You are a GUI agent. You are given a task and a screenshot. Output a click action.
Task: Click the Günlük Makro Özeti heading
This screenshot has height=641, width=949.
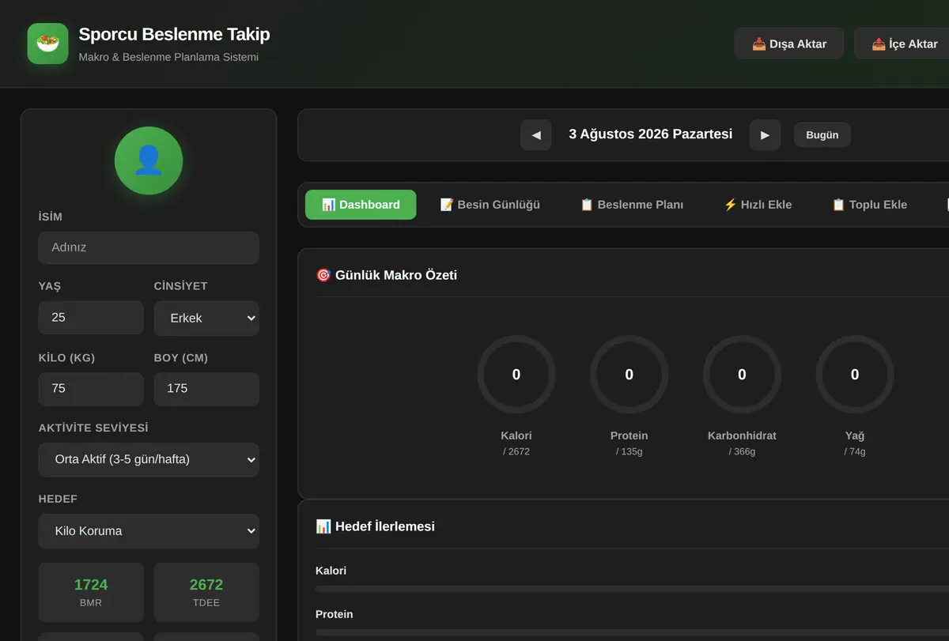[x=387, y=275]
